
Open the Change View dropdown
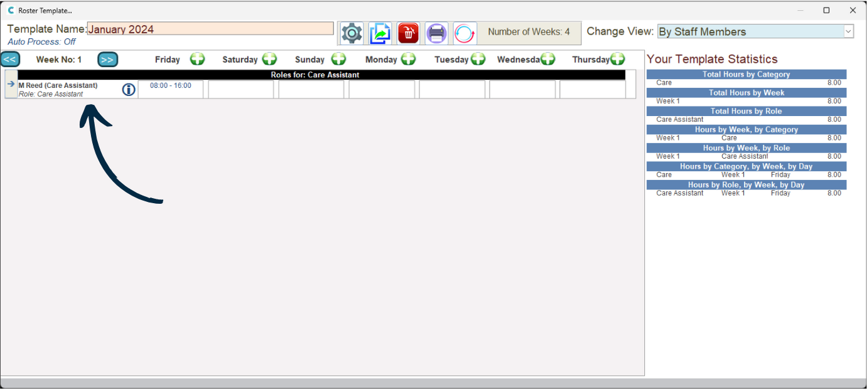coord(848,31)
